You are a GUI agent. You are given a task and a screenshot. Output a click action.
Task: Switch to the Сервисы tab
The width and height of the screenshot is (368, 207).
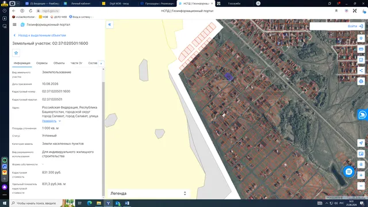click(42, 63)
